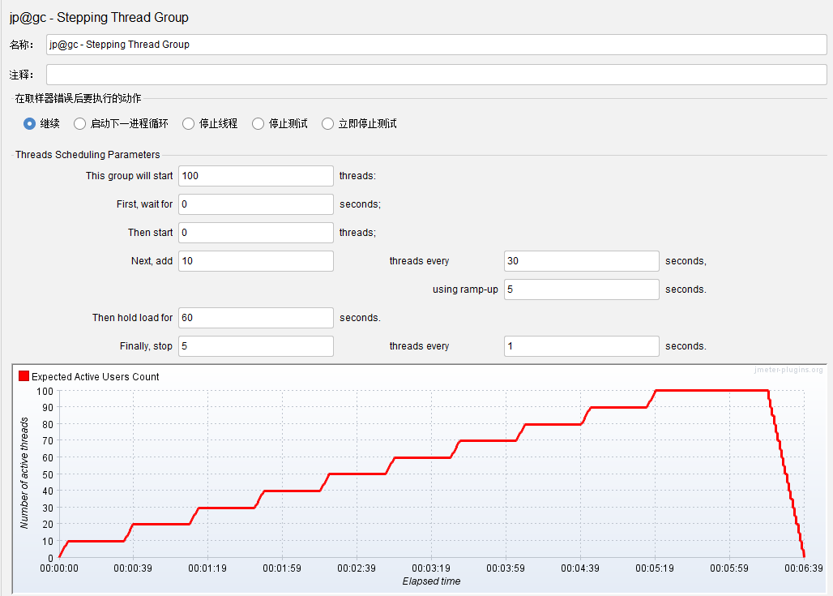Focus the 'using ramp-up' seconds field
833x596 pixels.
point(581,289)
